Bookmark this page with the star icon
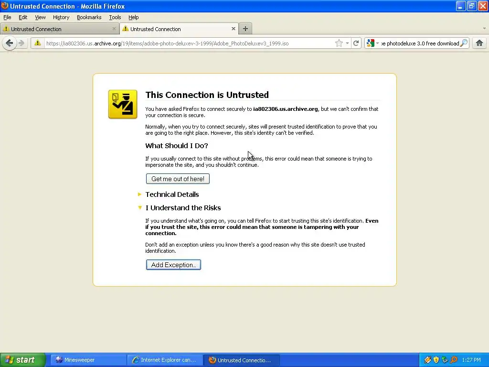This screenshot has width=489, height=367. [339, 43]
